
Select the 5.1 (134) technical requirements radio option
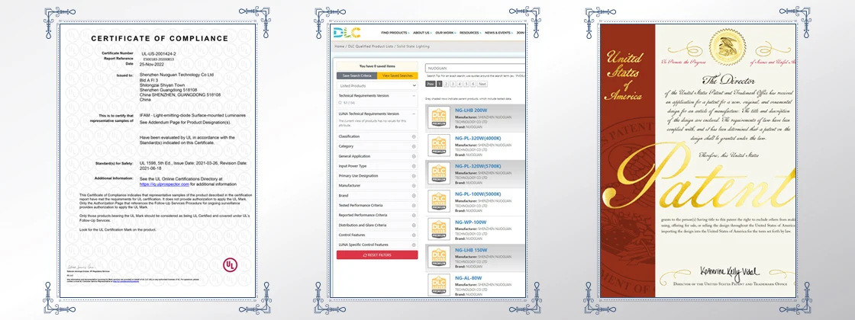[x=340, y=102]
